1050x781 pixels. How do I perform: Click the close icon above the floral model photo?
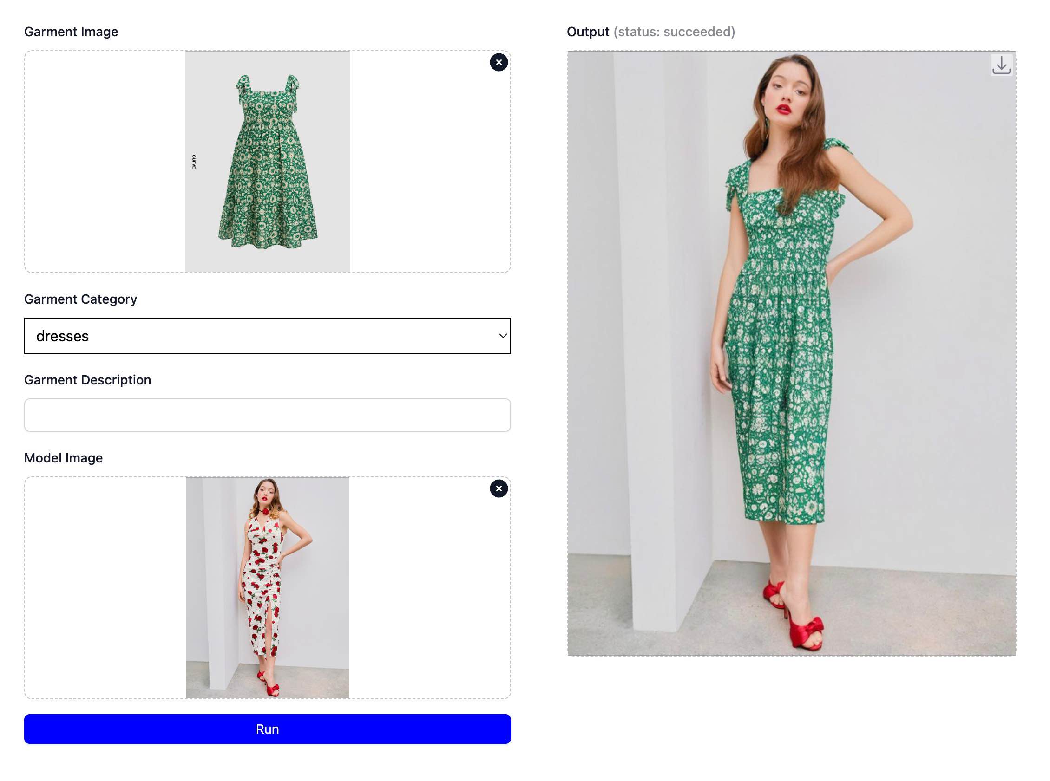coord(498,489)
